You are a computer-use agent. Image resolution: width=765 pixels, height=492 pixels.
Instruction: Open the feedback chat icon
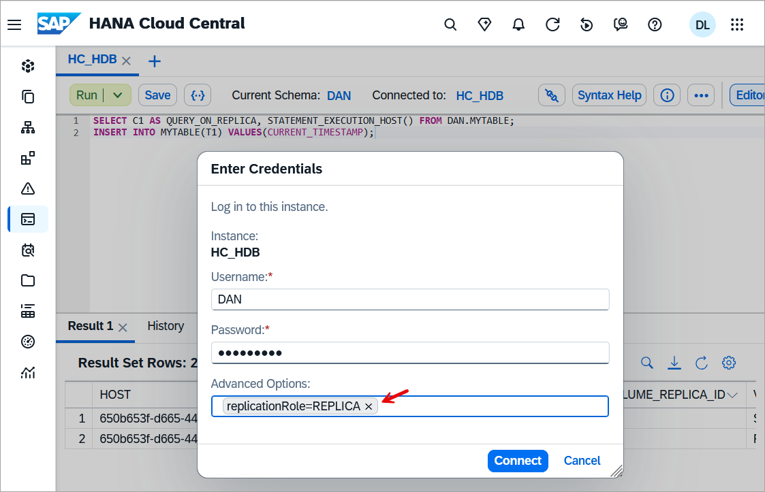click(x=621, y=24)
